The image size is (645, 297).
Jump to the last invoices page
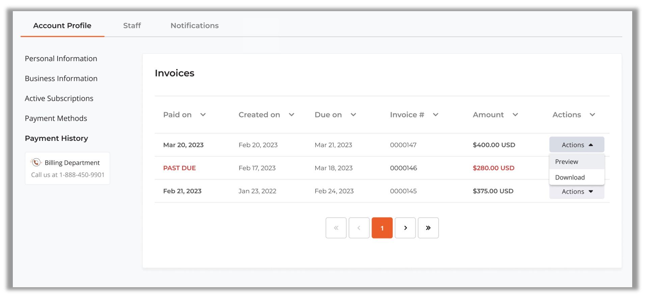(428, 228)
